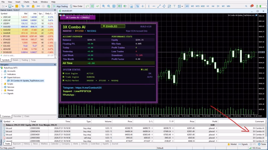Image resolution: width=268 pixels, height=150 pixels.
Task: Select the equidistant channel tool
Action: [x=164, y=6]
